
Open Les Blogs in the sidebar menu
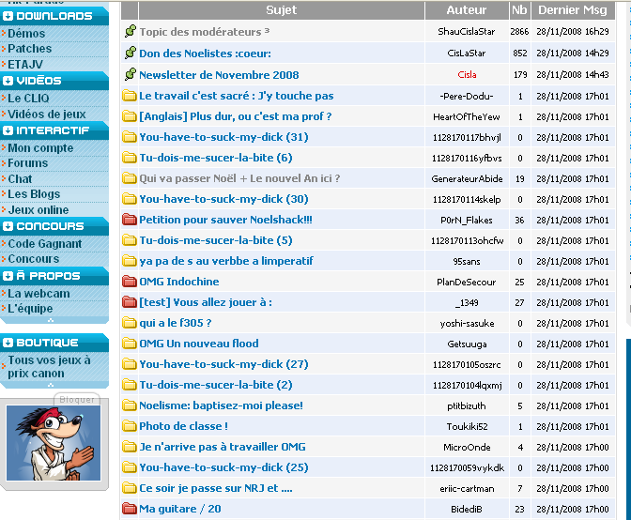click(34, 194)
